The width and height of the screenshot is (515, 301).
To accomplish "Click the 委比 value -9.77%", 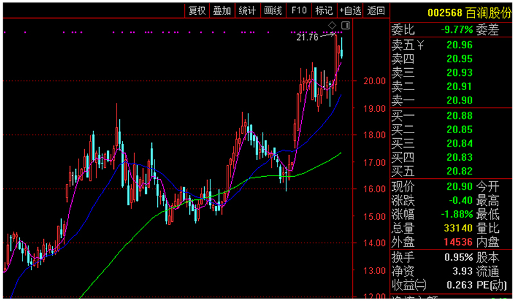I will (x=456, y=30).
